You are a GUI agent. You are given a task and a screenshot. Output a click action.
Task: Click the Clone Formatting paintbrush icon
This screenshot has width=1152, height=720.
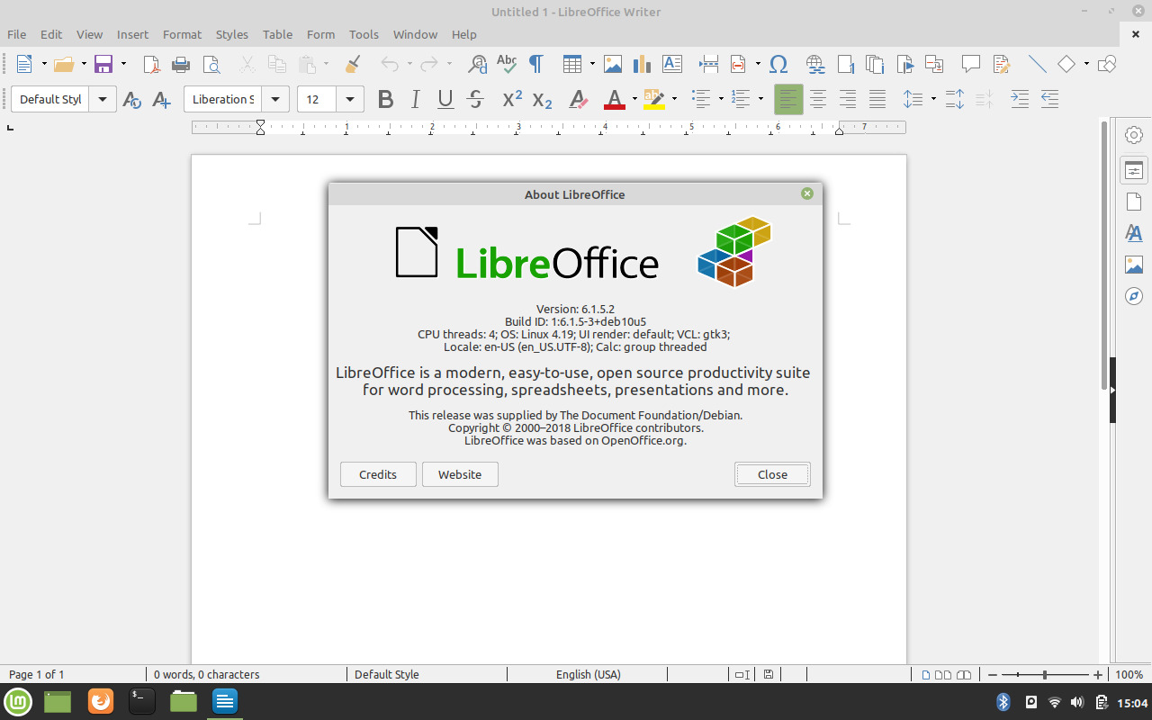[353, 64]
